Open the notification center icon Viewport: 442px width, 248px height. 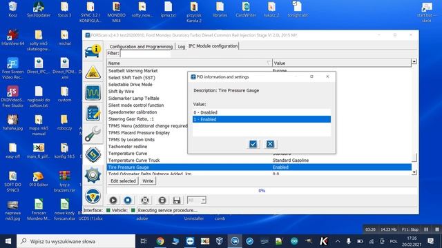[430, 241]
